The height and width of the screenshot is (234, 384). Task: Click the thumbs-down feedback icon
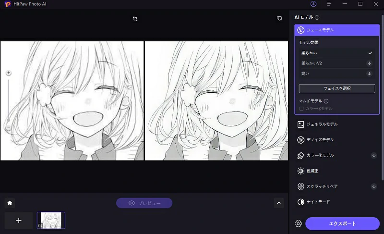[x=279, y=19]
